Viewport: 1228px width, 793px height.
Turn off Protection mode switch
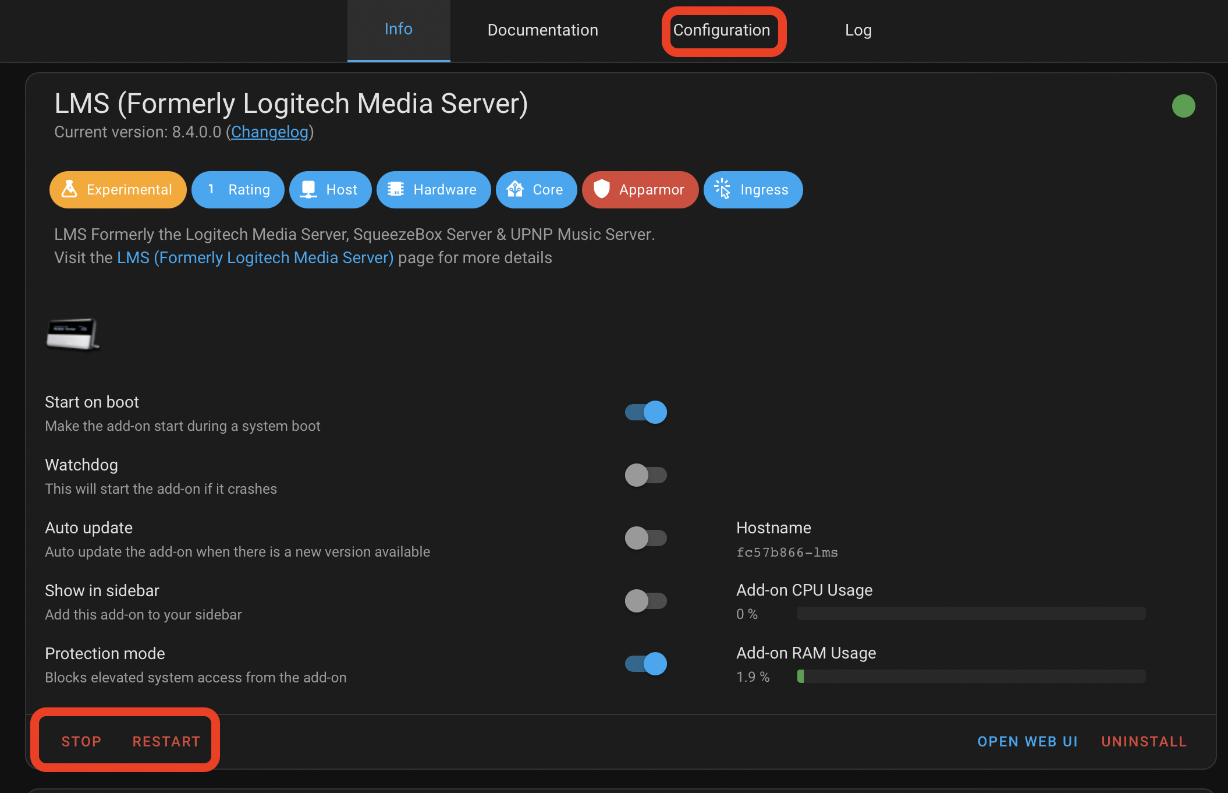click(x=646, y=664)
